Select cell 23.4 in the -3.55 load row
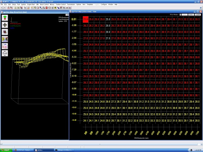The width and height of the screenshot is (203, 152). [x=108, y=45]
